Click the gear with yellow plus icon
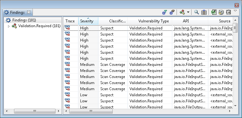The width and height of the screenshot is (242, 118). pos(221,12)
